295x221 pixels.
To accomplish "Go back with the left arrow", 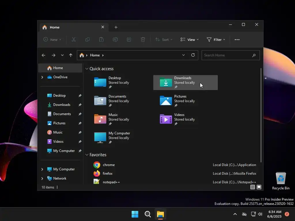I will click(44, 55).
